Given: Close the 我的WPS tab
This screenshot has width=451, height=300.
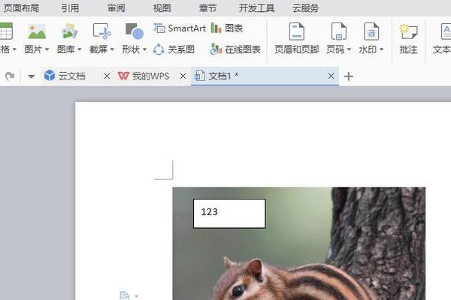Looking at the screenshot, I should coord(183,76).
